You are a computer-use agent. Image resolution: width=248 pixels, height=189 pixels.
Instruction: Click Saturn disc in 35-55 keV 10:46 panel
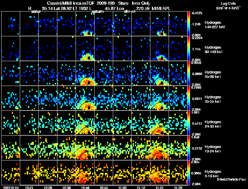89,108
